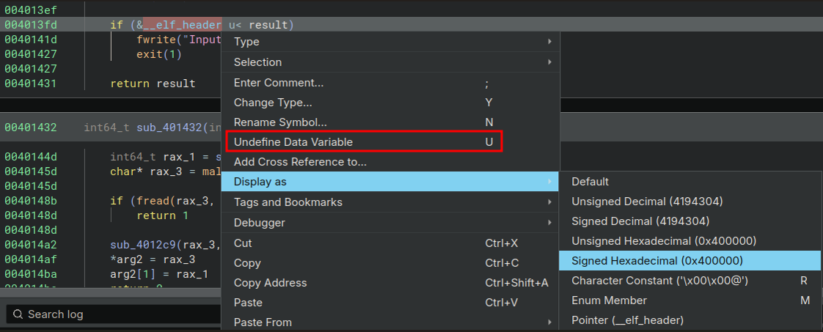823x332 pixels.
Task: Click Rename Symbol in the menu
Action: [280, 122]
